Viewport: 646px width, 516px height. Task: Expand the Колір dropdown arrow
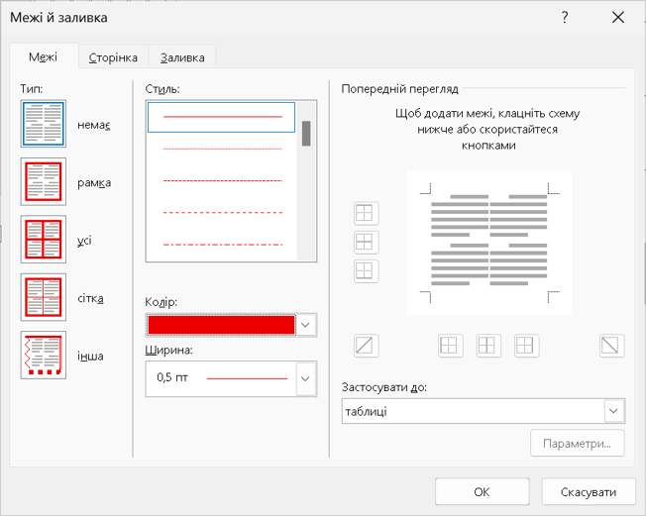tap(305, 325)
